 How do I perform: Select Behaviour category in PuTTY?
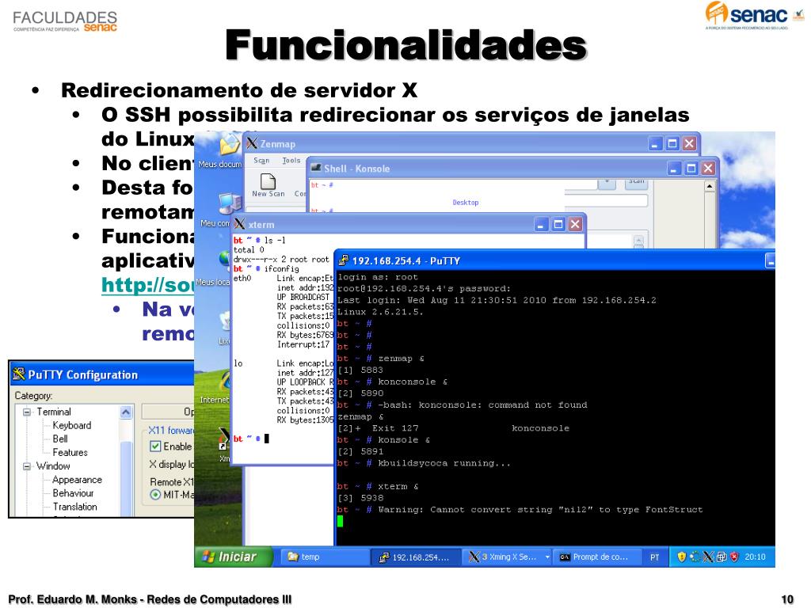pyautogui.click(x=73, y=492)
